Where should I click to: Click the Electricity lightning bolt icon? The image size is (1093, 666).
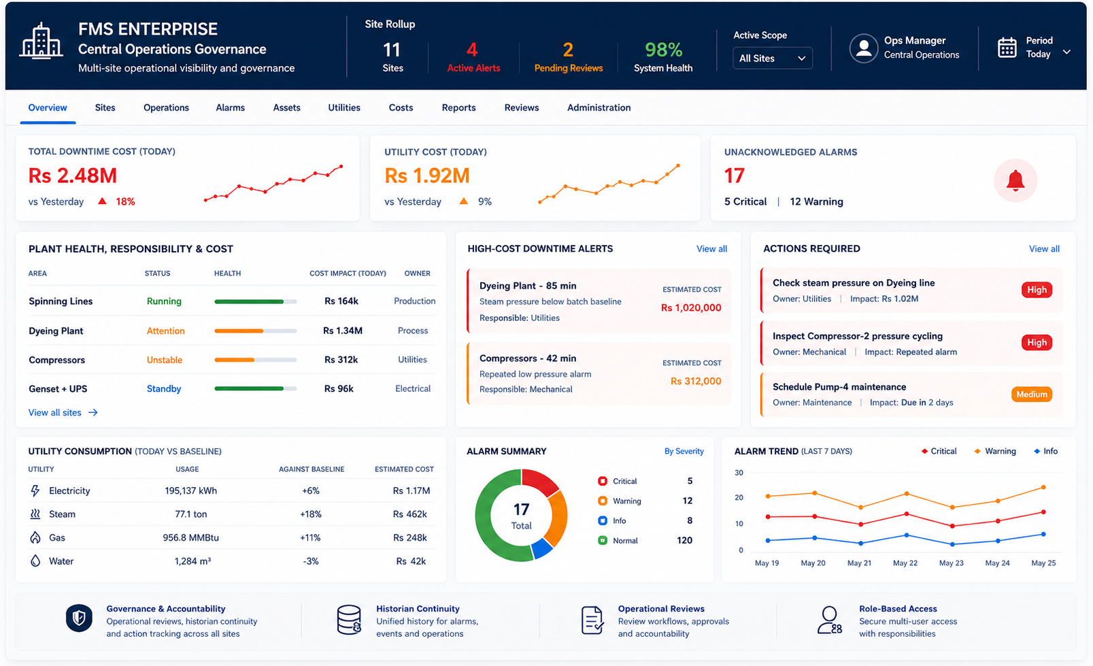pyautogui.click(x=35, y=490)
